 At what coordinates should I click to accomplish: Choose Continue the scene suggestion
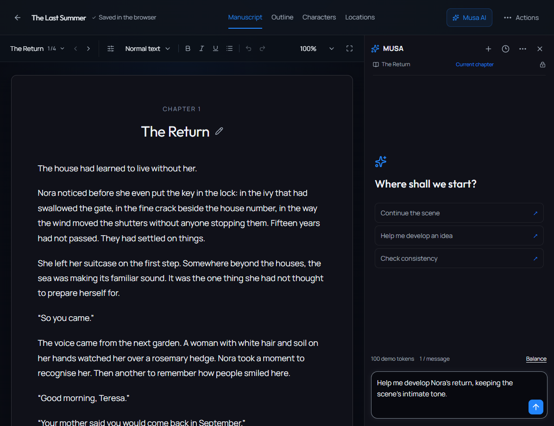click(x=459, y=213)
